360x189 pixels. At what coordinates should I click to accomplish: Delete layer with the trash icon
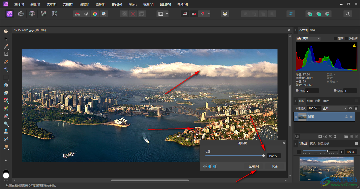[x=356, y=136]
